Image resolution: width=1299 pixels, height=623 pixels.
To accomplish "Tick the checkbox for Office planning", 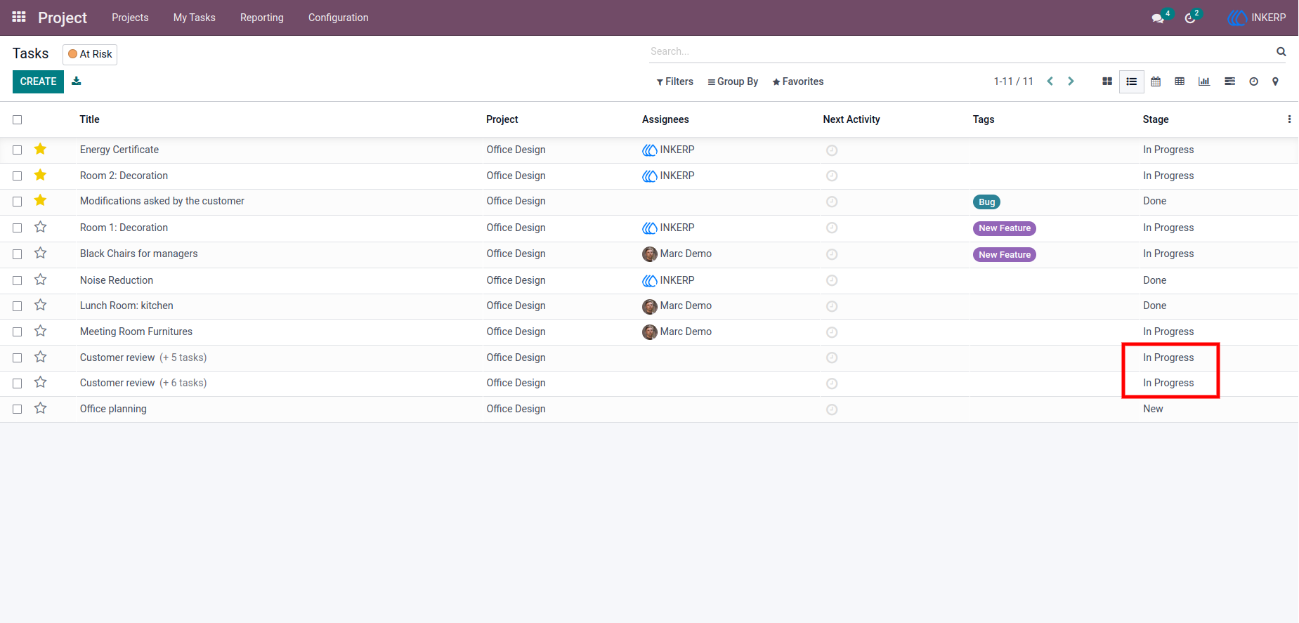I will 18,409.
